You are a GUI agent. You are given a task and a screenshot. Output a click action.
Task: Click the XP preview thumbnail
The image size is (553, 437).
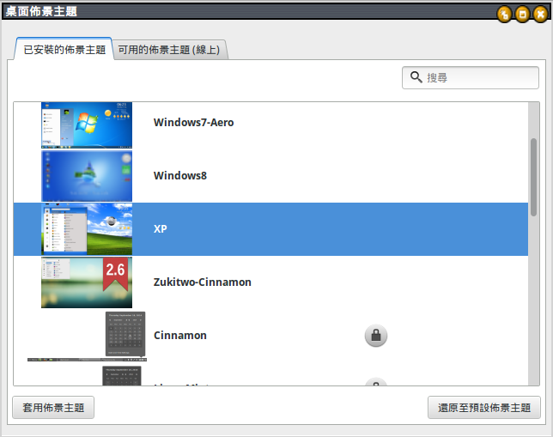(x=87, y=229)
